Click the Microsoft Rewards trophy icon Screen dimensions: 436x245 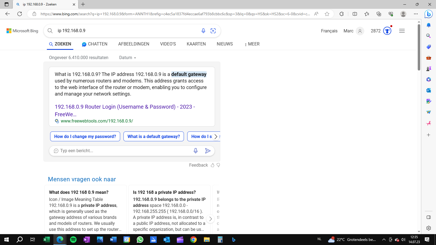coord(387,31)
